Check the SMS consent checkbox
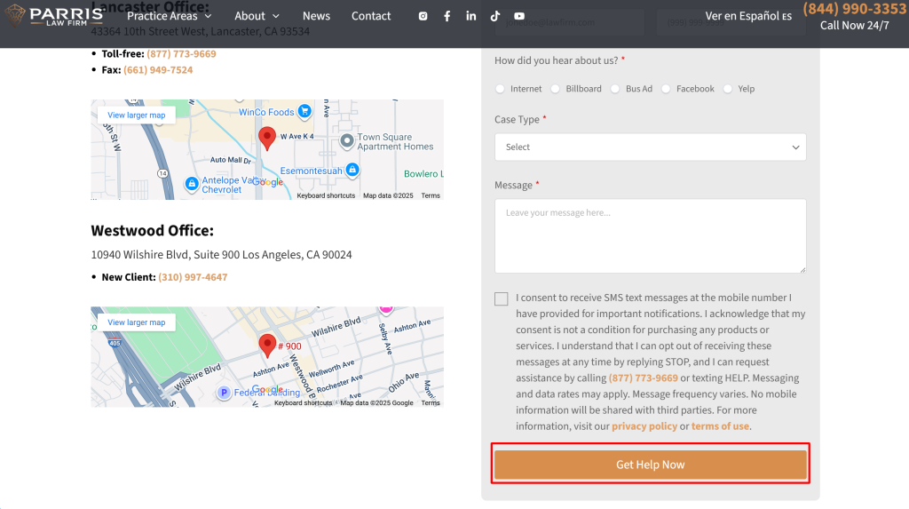 [x=502, y=299]
